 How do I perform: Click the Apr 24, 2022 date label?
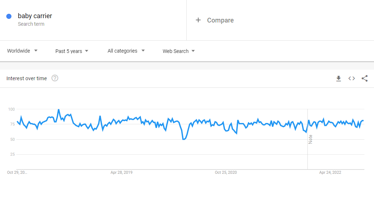(x=330, y=172)
